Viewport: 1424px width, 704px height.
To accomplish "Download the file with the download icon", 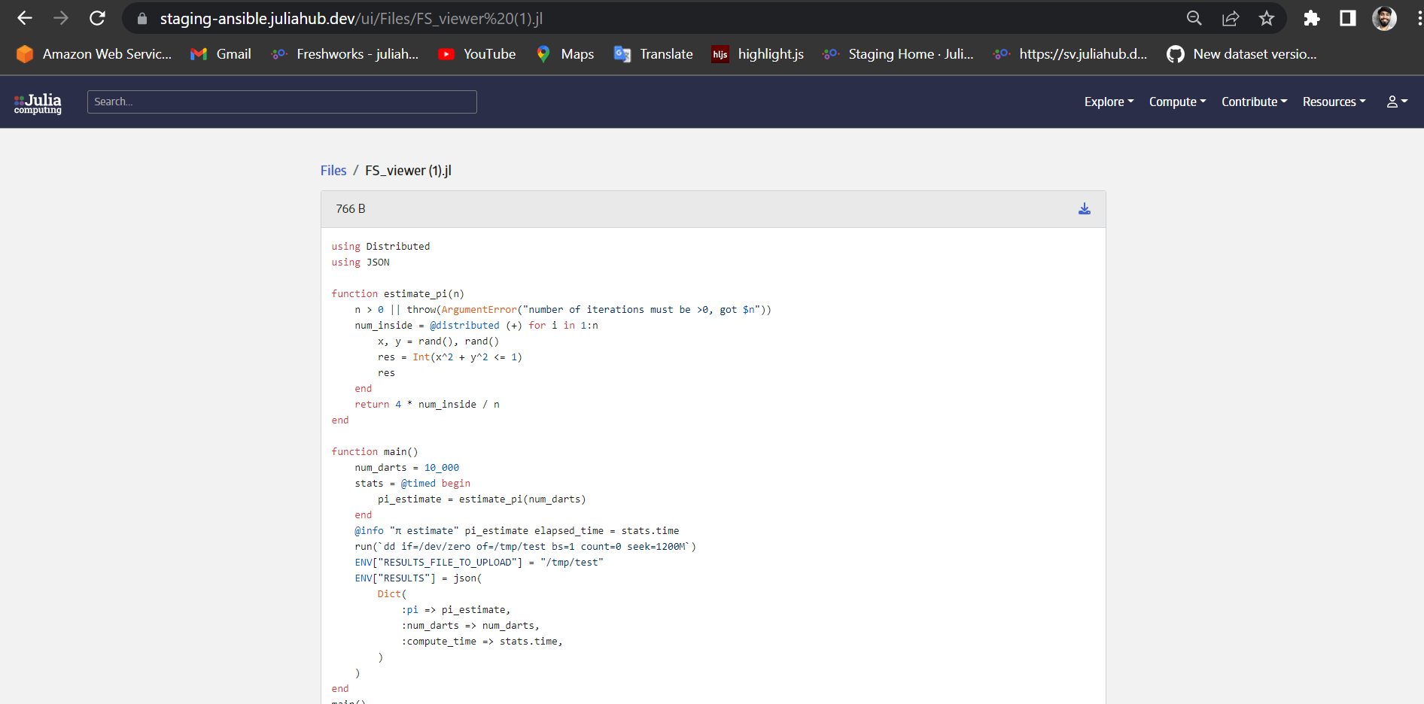I will click(1085, 209).
